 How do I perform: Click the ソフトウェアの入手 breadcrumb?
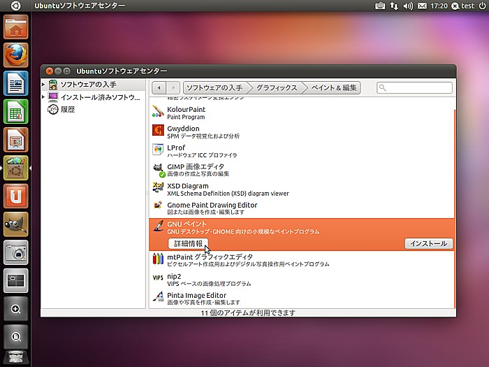coord(215,87)
